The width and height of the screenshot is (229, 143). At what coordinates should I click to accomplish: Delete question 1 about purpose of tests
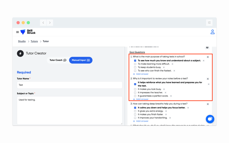pyautogui.click(x=208, y=57)
